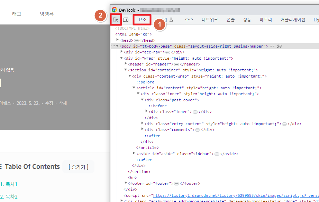Select the html lang="ko" line

pyautogui.click(x=134, y=34)
